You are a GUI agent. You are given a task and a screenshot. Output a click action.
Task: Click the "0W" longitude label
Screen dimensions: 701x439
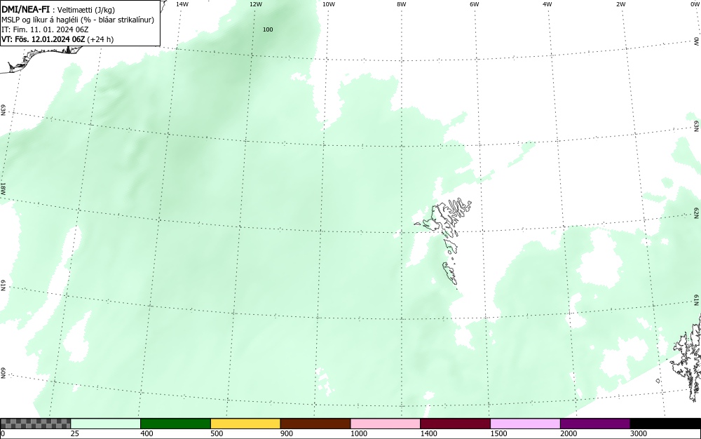click(694, 4)
